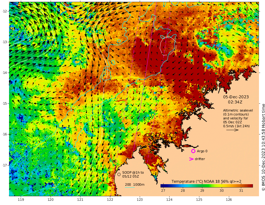This screenshot has height=205, width=265.
Task: Click the latitude axis label -14
Action: (5, 73)
